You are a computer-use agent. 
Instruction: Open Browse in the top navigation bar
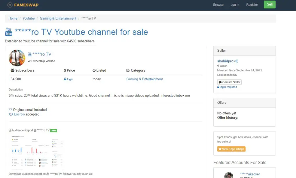click(218, 5)
